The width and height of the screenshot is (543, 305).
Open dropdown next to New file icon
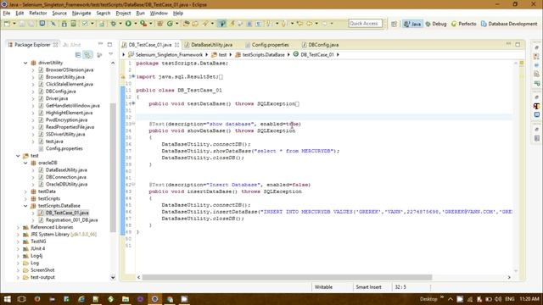click(14, 24)
